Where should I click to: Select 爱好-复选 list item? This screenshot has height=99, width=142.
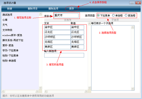(8, 45)
